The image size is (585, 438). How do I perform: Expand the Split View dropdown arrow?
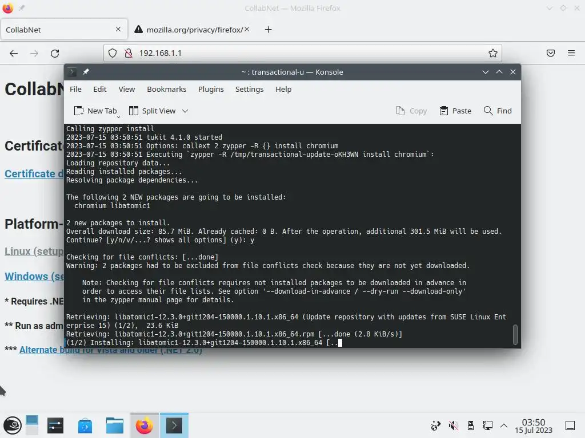coord(185,111)
